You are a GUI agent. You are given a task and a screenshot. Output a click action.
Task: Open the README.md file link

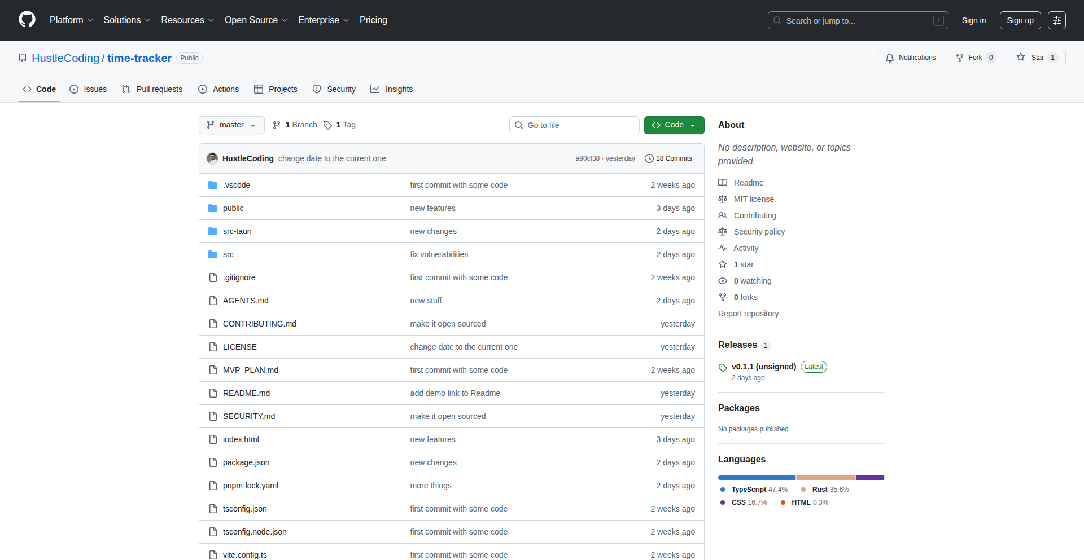[246, 393]
